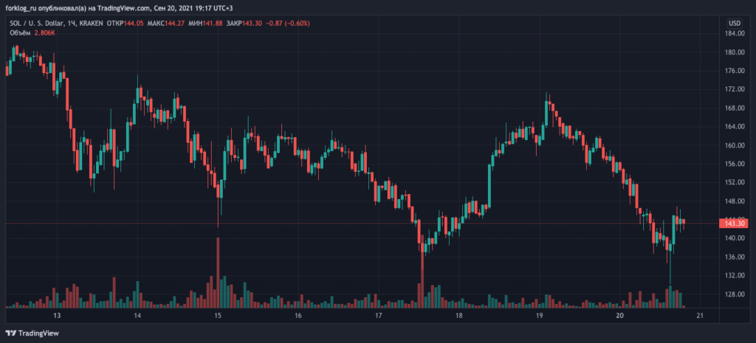Click date 21 on the time axis
The image size is (756, 343).
(699, 316)
